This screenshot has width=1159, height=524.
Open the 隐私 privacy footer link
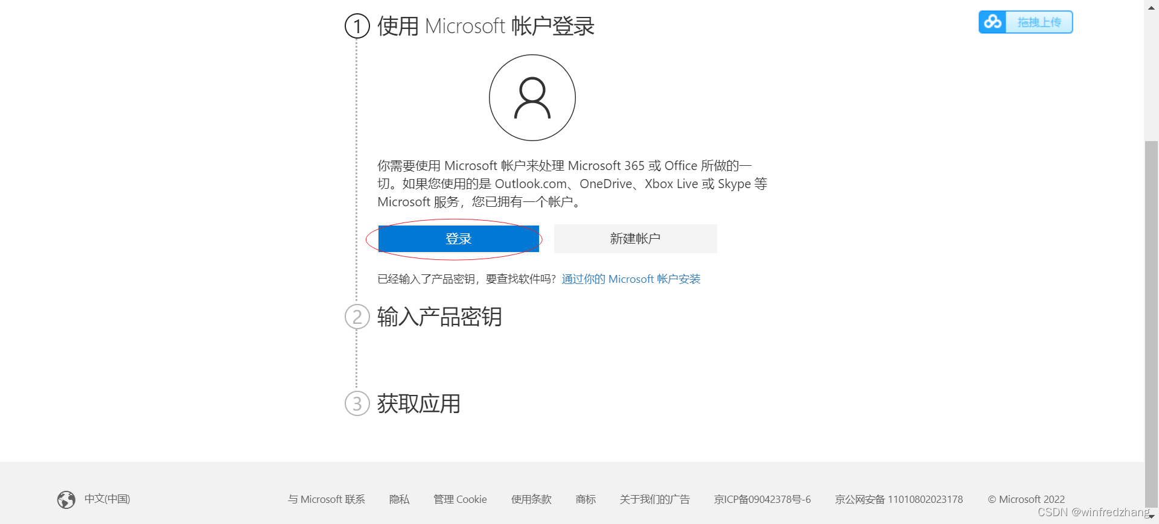399,499
